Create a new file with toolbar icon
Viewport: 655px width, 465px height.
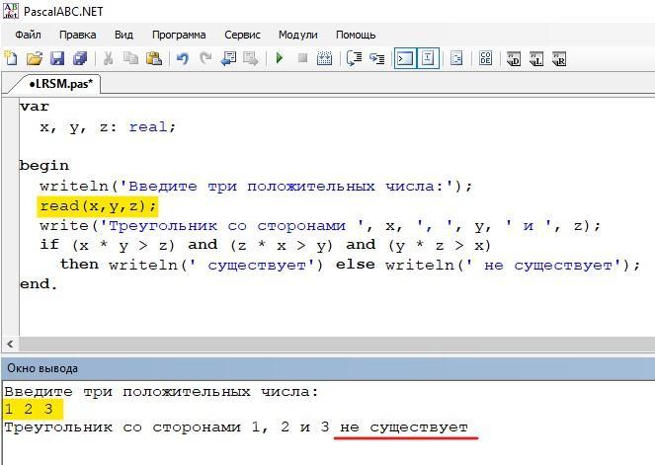tap(11, 58)
